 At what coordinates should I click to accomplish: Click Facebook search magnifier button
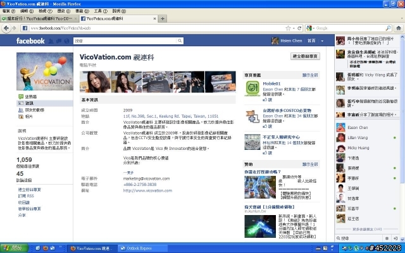[x=180, y=40]
